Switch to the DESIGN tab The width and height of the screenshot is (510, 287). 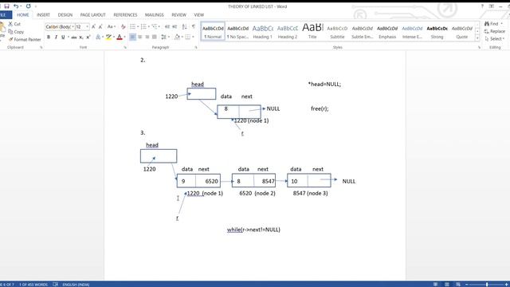tap(65, 15)
